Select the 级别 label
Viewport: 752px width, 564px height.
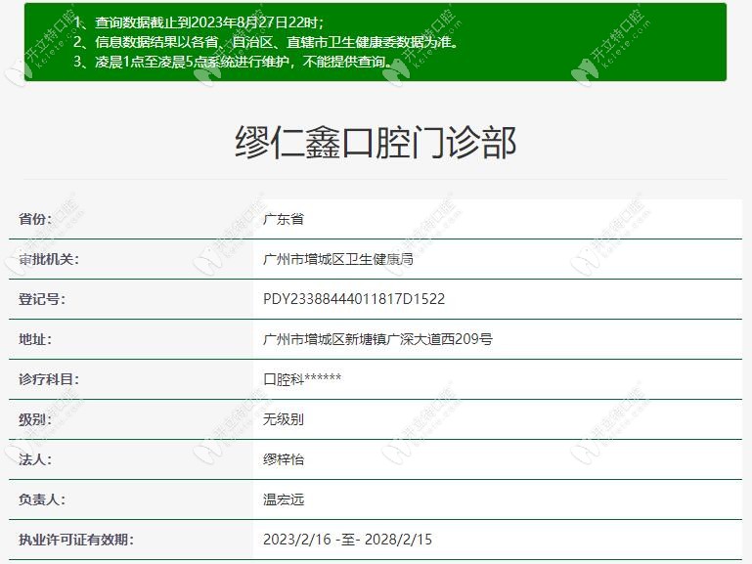pos(35,419)
